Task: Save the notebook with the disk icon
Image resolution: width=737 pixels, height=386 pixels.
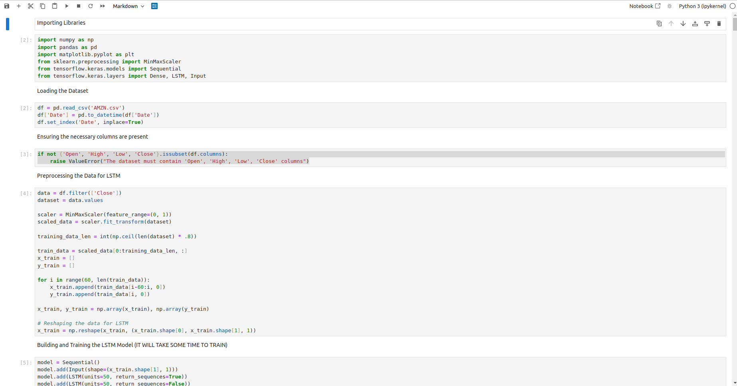Action: [7, 6]
